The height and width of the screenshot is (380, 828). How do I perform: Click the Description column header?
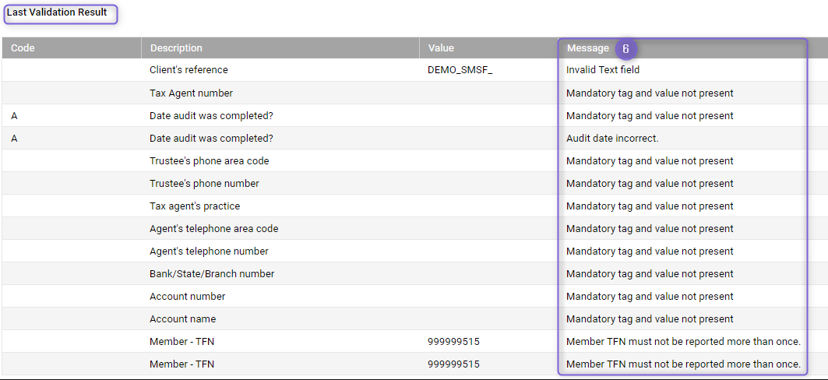280,48
